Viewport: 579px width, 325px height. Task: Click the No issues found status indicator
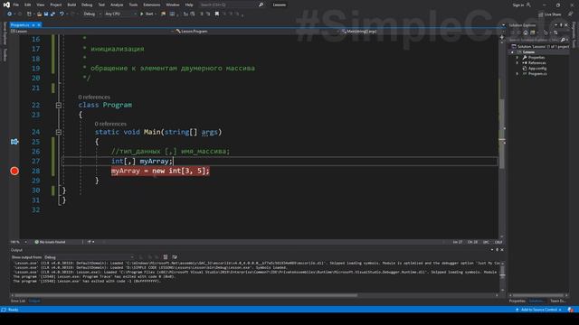50,242
